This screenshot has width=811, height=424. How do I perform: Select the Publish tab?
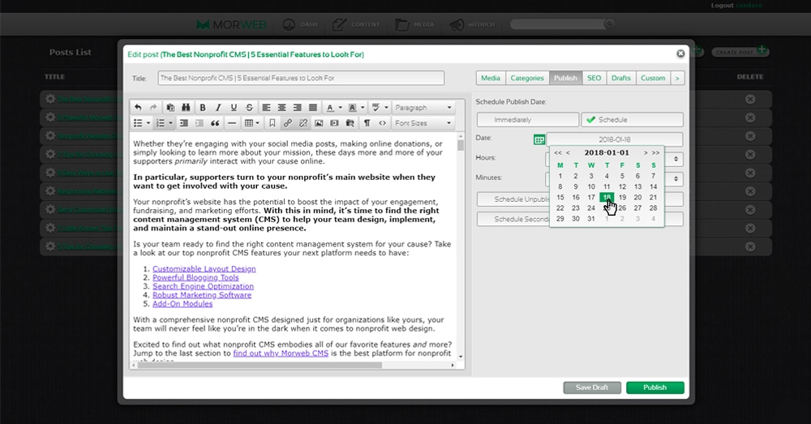[565, 78]
